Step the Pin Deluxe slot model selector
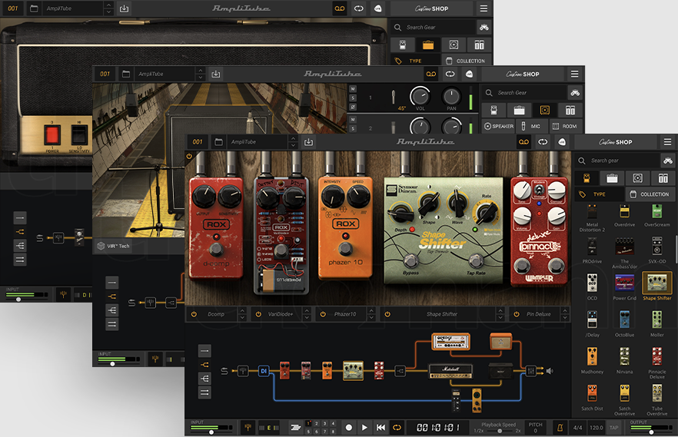The image size is (678, 437). click(x=565, y=314)
